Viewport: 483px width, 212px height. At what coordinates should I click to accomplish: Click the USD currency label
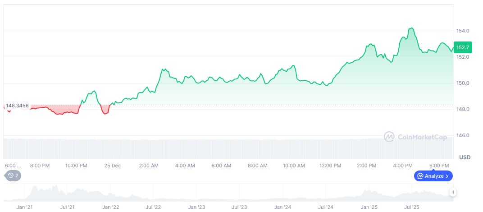point(465,157)
